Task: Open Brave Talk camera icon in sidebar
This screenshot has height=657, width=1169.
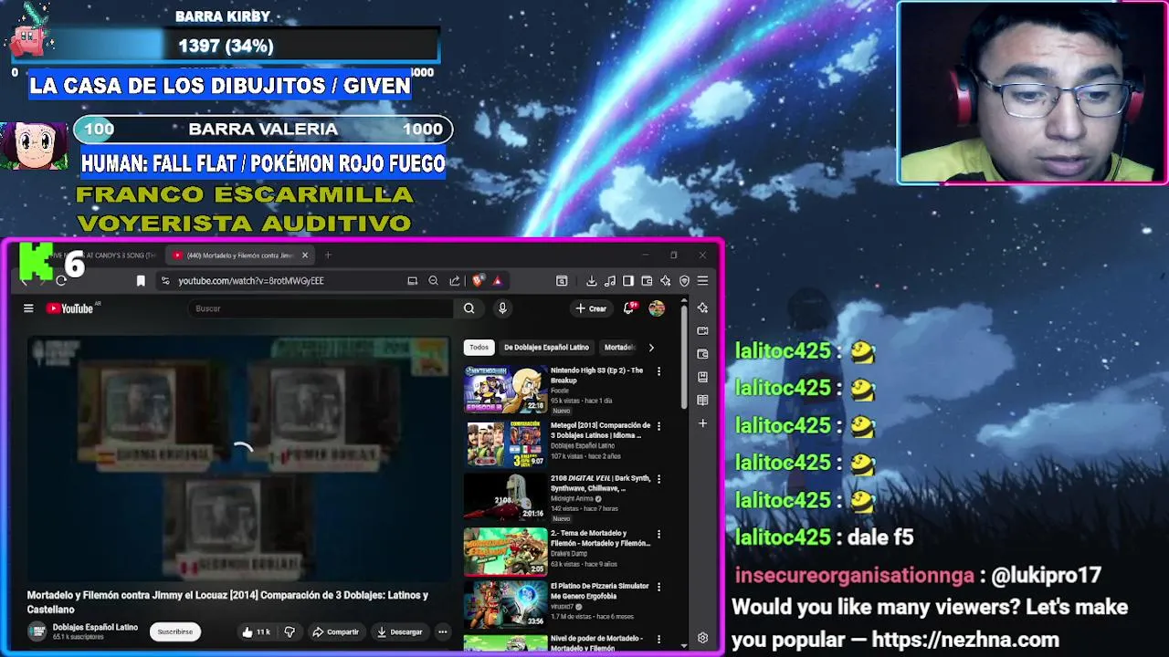Action: tap(702, 331)
